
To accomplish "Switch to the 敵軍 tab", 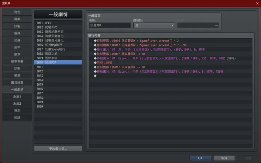I will pyautogui.click(x=17, y=54).
